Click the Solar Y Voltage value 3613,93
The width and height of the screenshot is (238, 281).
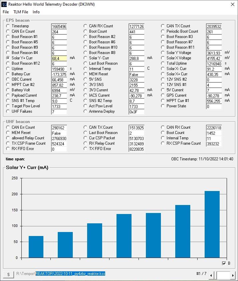214,53
